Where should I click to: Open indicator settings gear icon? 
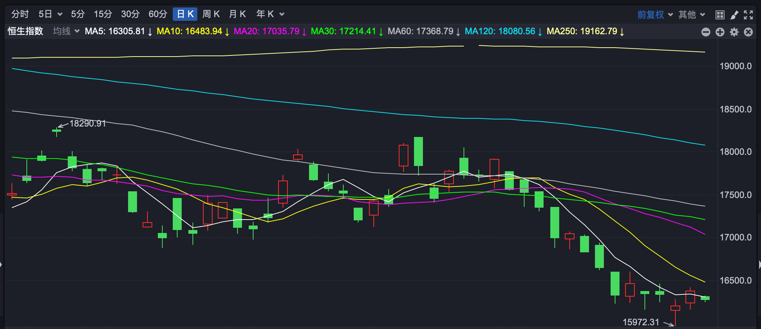coord(734,32)
